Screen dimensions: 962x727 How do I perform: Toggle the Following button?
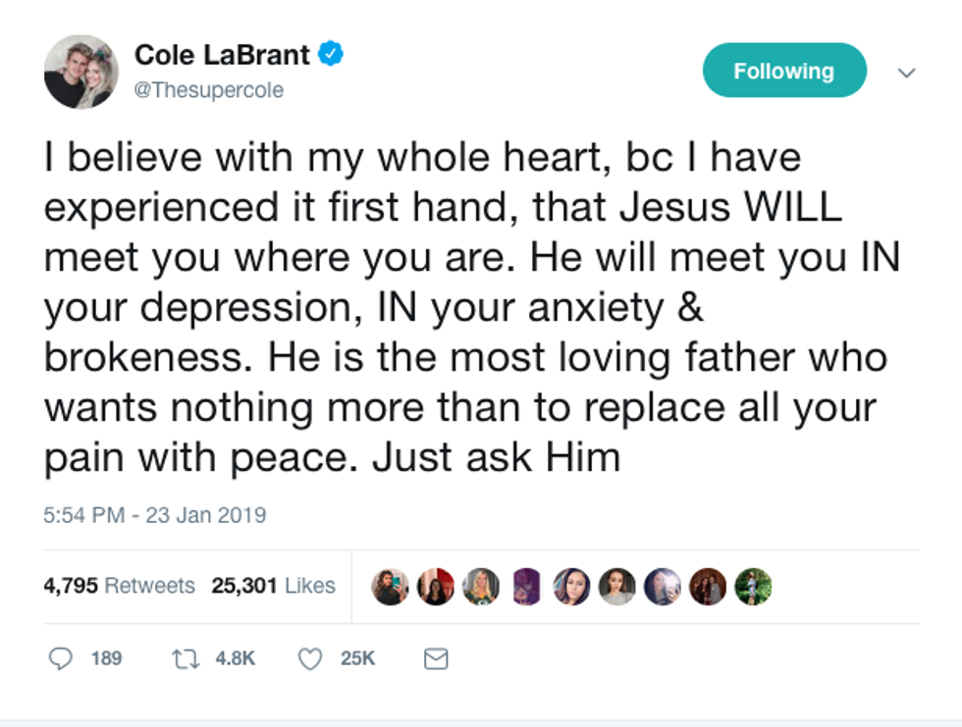(x=783, y=71)
